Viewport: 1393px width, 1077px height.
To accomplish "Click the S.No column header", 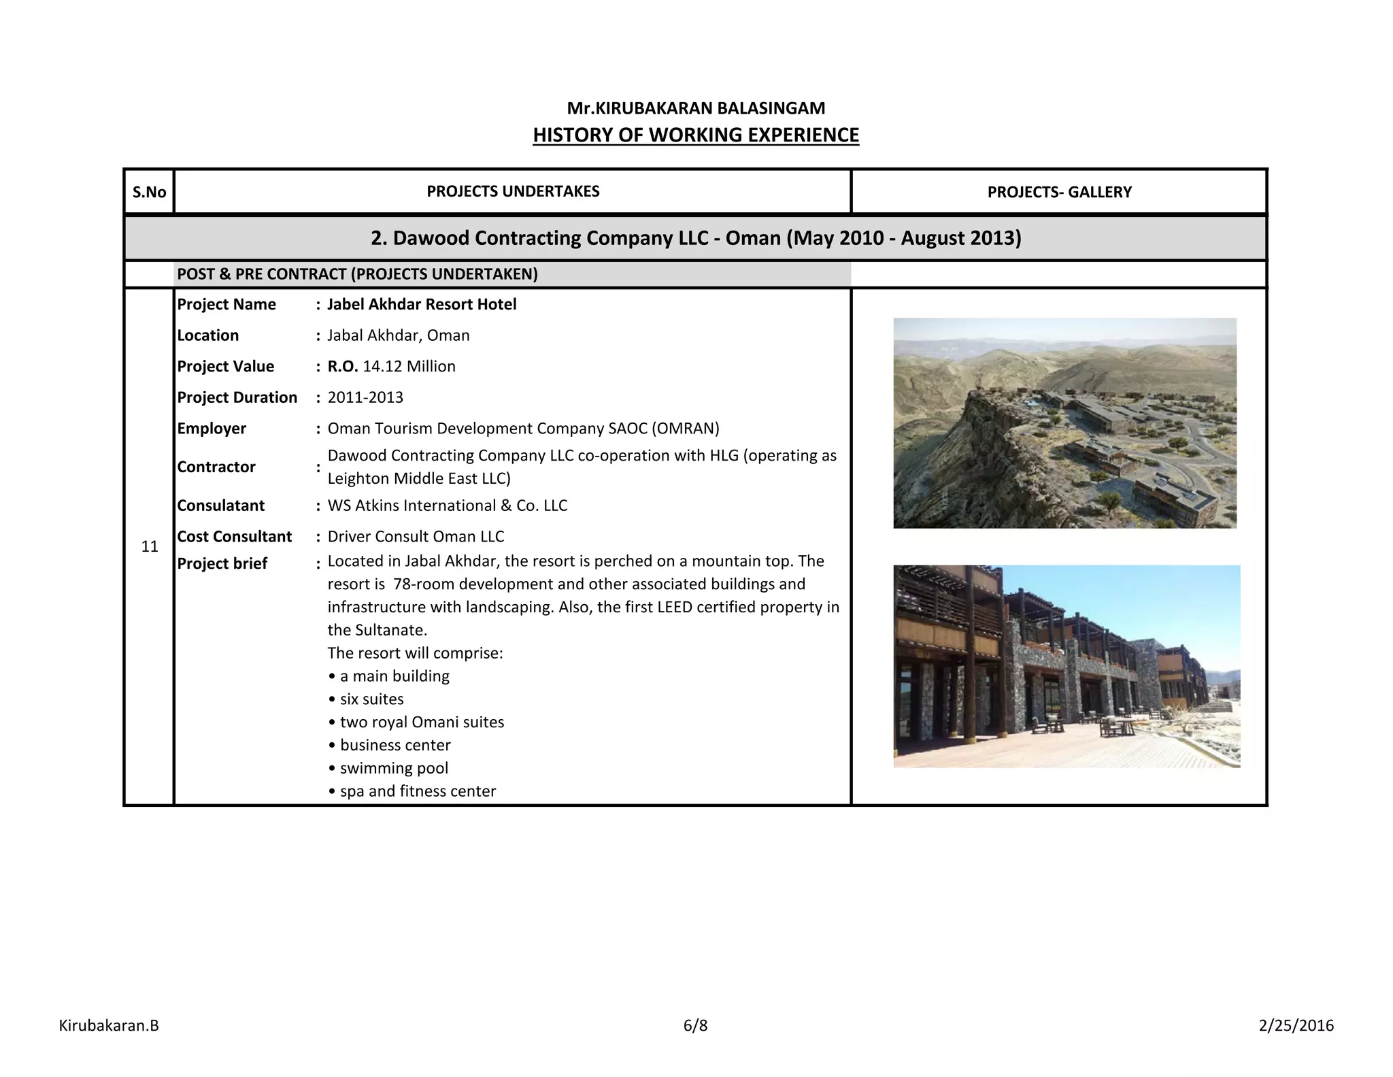I will point(149,193).
